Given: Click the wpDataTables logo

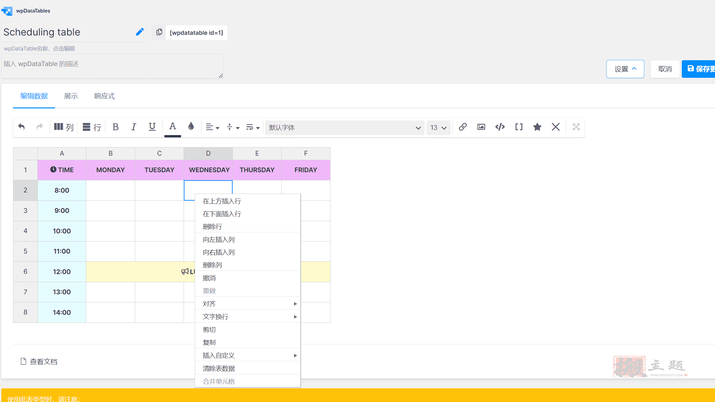Looking at the screenshot, I should click(x=26, y=11).
